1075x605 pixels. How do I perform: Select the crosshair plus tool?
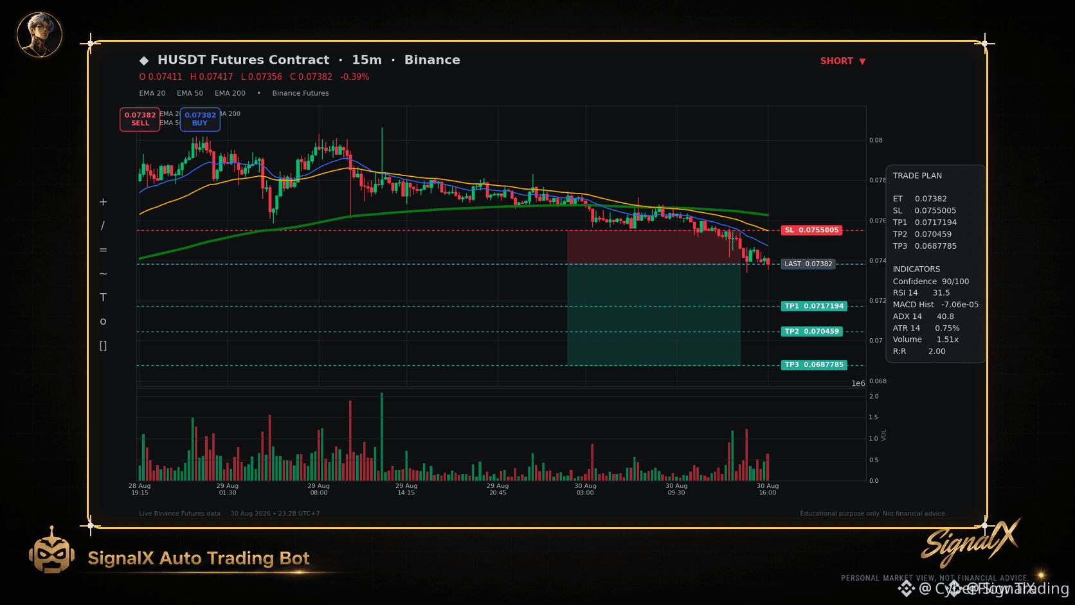[x=103, y=202]
